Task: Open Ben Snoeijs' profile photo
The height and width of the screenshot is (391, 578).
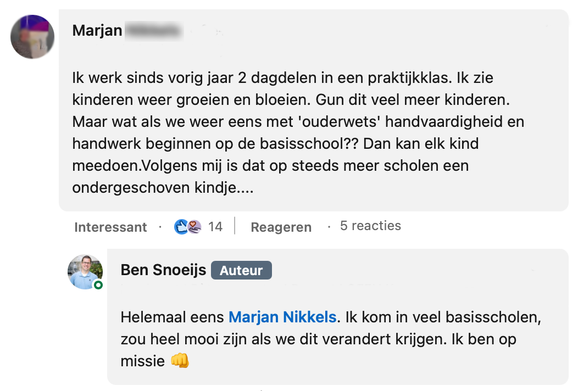Action: [85, 271]
